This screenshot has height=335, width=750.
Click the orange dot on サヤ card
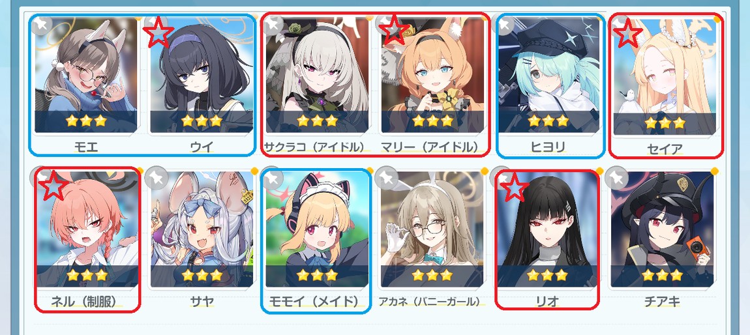point(254,171)
